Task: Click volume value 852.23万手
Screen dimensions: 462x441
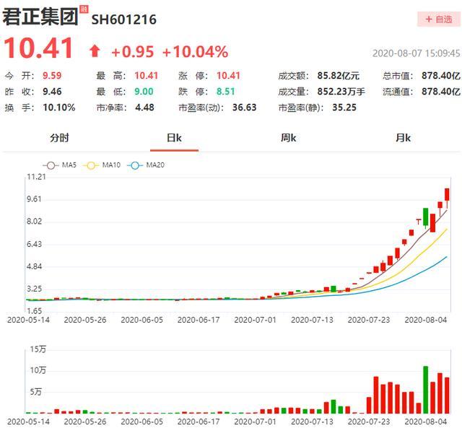Action: pos(341,92)
